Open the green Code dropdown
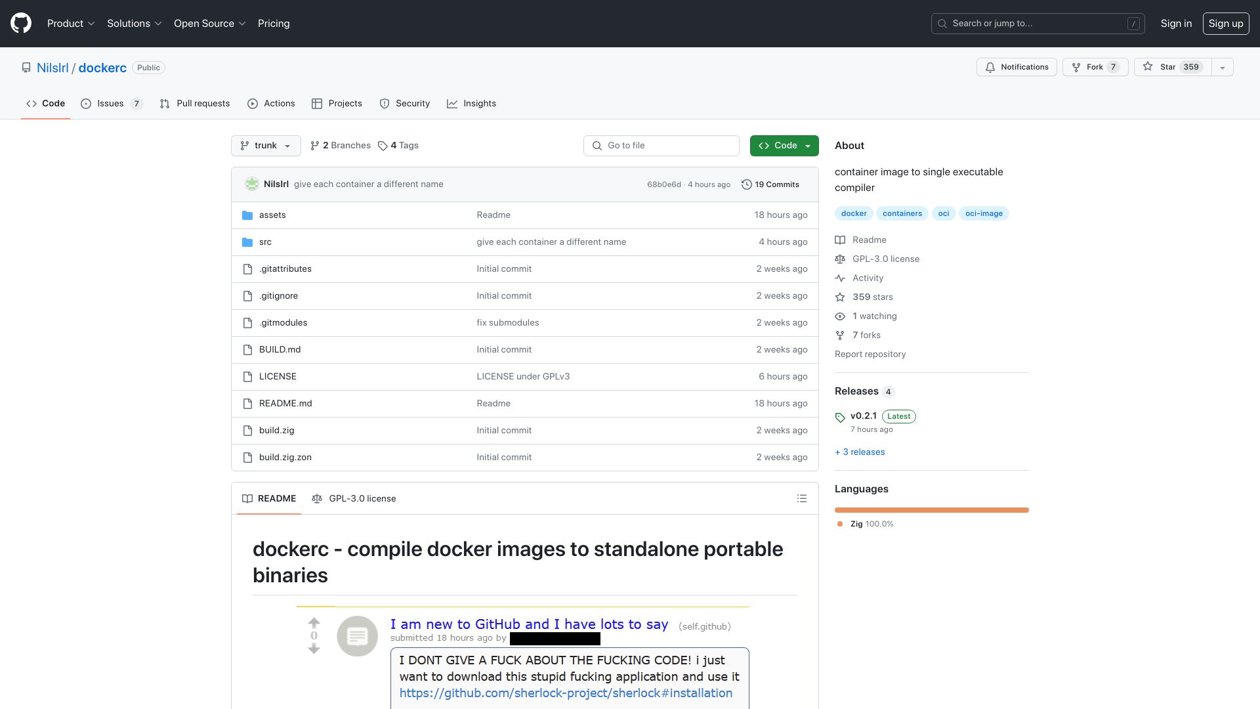Screen dimensions: 1260x709 (784, 146)
